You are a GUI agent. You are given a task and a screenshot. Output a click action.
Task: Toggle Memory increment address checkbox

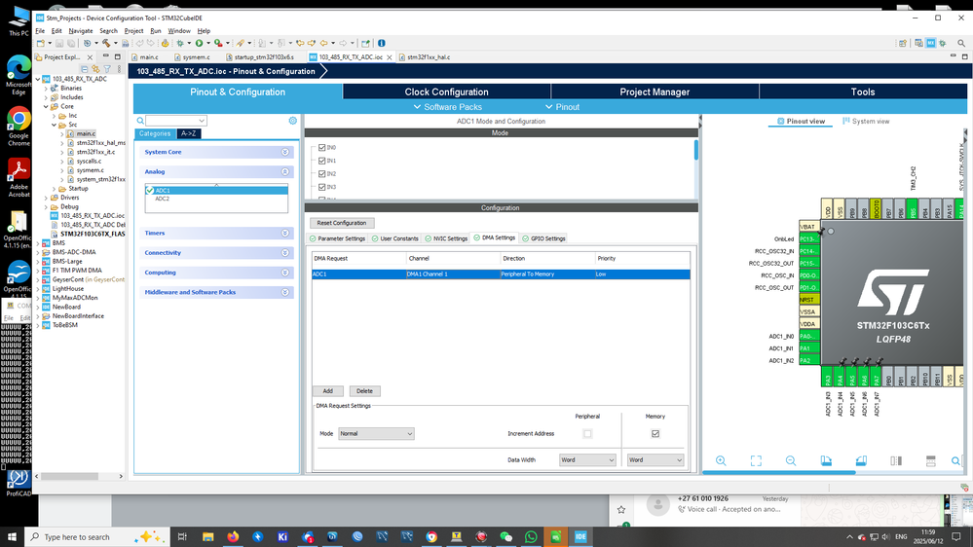(655, 433)
